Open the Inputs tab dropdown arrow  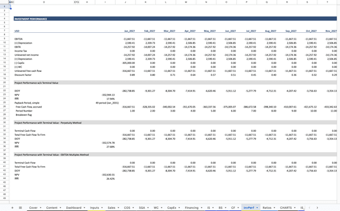click(102, 208)
